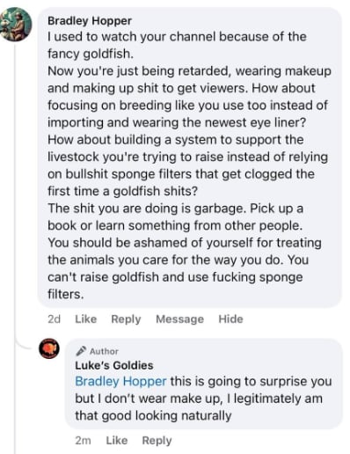The height and width of the screenshot is (454, 350).
Task: Open the Luke's Goldies page name
Action: [114, 365]
